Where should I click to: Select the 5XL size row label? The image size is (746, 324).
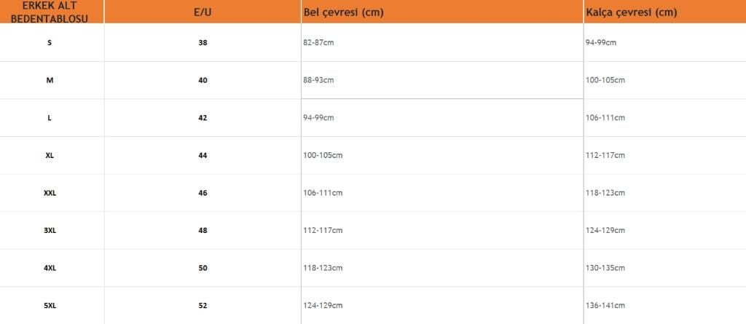(x=50, y=306)
